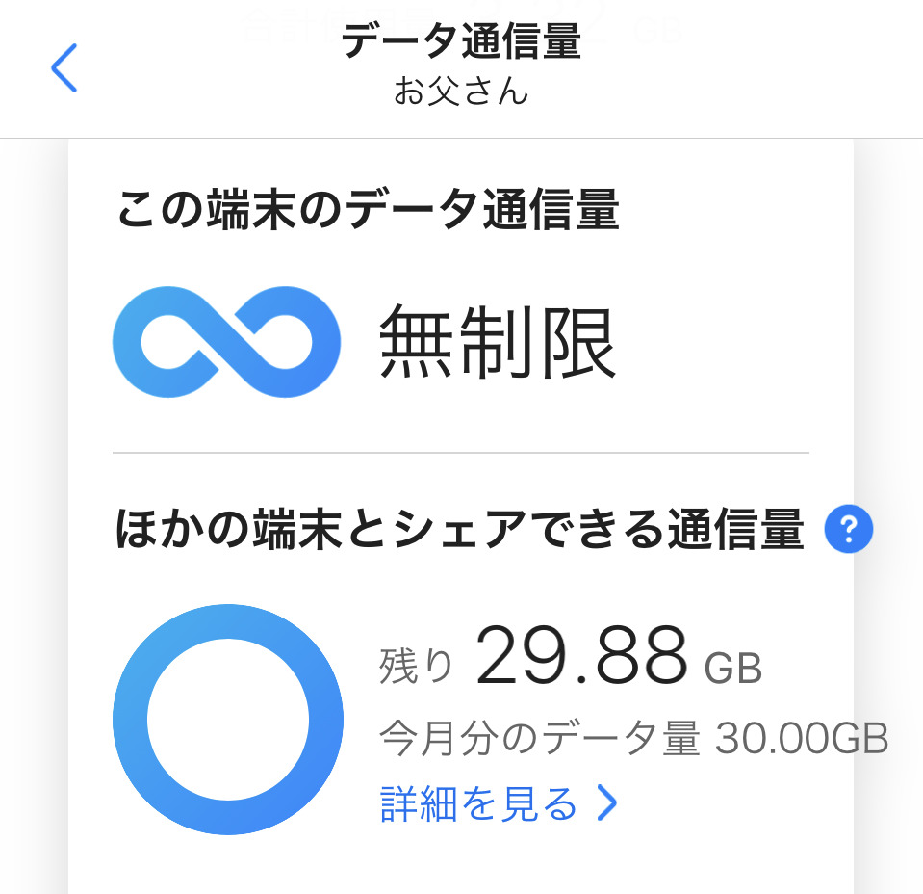Click the データ通信量 page title
923x894 pixels.
click(461, 42)
